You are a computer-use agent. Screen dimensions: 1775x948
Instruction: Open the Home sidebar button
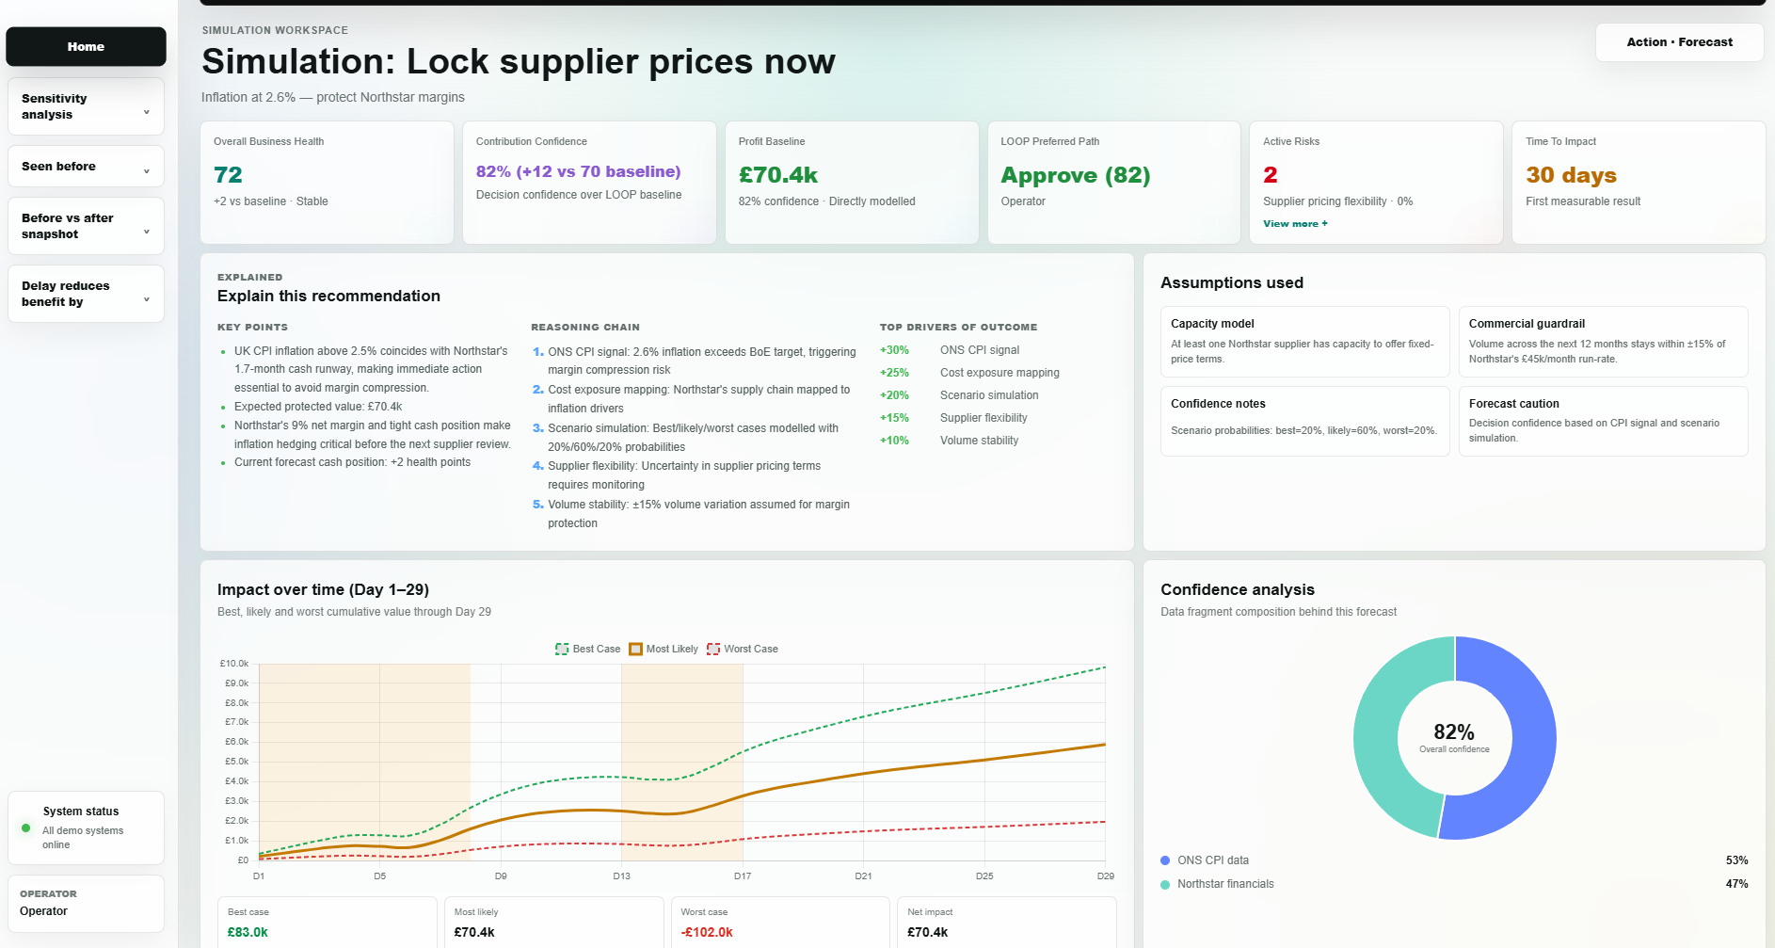click(x=86, y=46)
